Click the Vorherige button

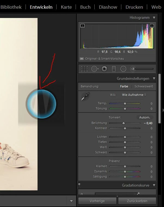[97, 201]
